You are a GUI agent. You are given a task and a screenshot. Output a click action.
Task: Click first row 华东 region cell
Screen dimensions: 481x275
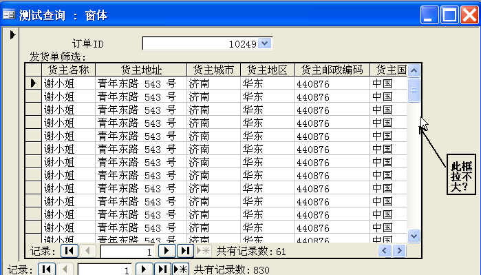pos(267,83)
